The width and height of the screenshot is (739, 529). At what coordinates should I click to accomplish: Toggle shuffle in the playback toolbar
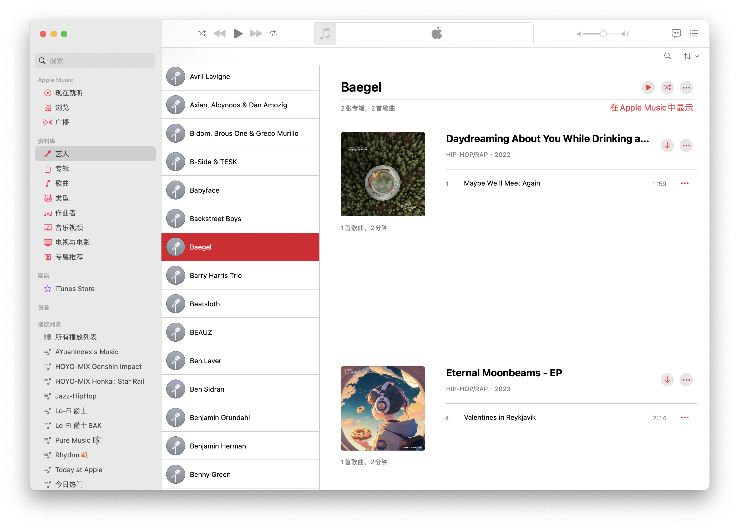[x=202, y=33]
